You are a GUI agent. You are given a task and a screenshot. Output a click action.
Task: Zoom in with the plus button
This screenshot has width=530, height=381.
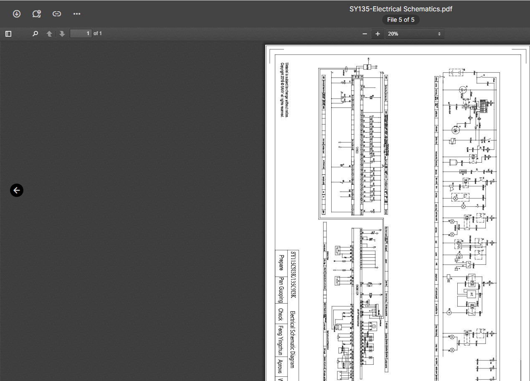tap(378, 34)
